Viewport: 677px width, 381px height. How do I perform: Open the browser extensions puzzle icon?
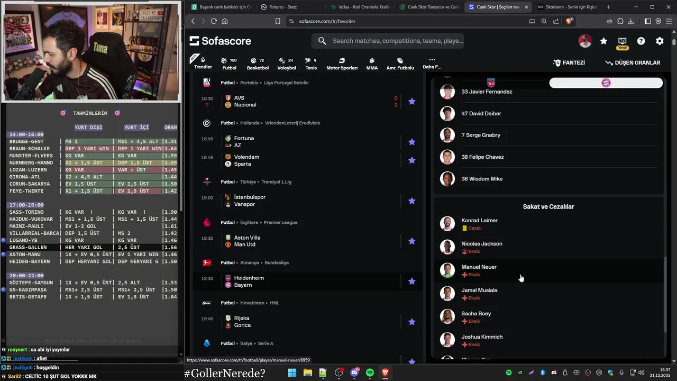point(620,21)
